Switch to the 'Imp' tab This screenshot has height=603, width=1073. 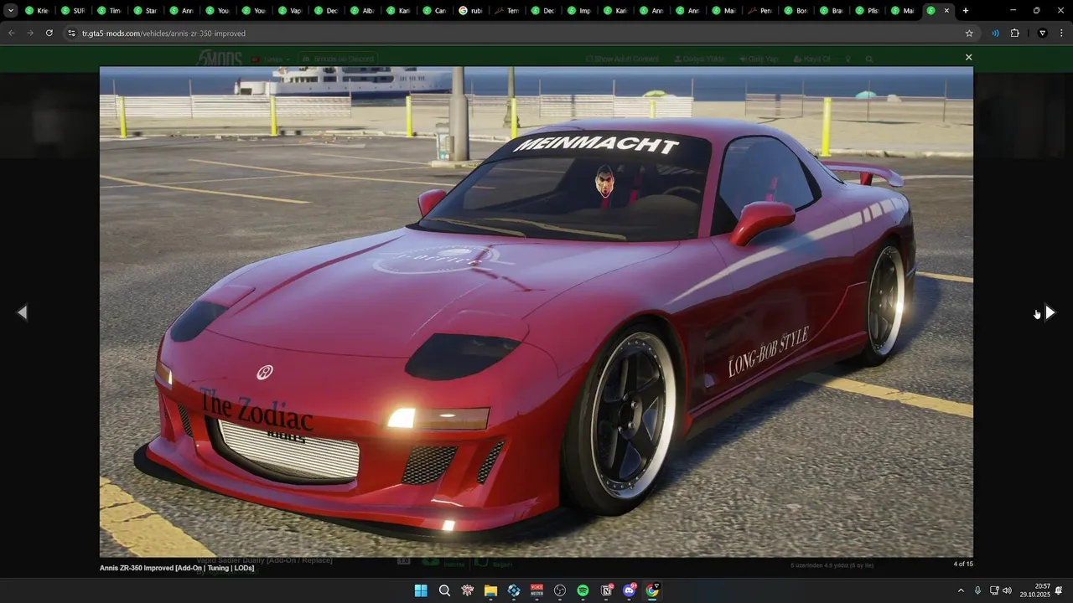(x=578, y=11)
